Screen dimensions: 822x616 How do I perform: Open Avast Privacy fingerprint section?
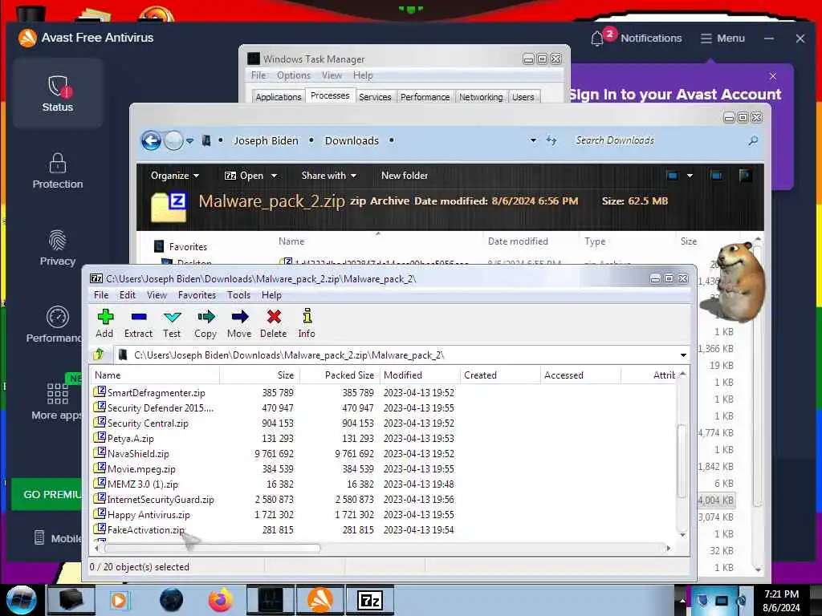[x=58, y=248]
